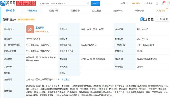Viewport: 170px width, 98px height.
Task: Open legal representative 殷学军 link
Action: click(x=39, y=28)
